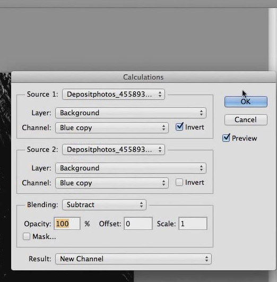
Task: Enable the Mask checkbox
Action: click(27, 236)
